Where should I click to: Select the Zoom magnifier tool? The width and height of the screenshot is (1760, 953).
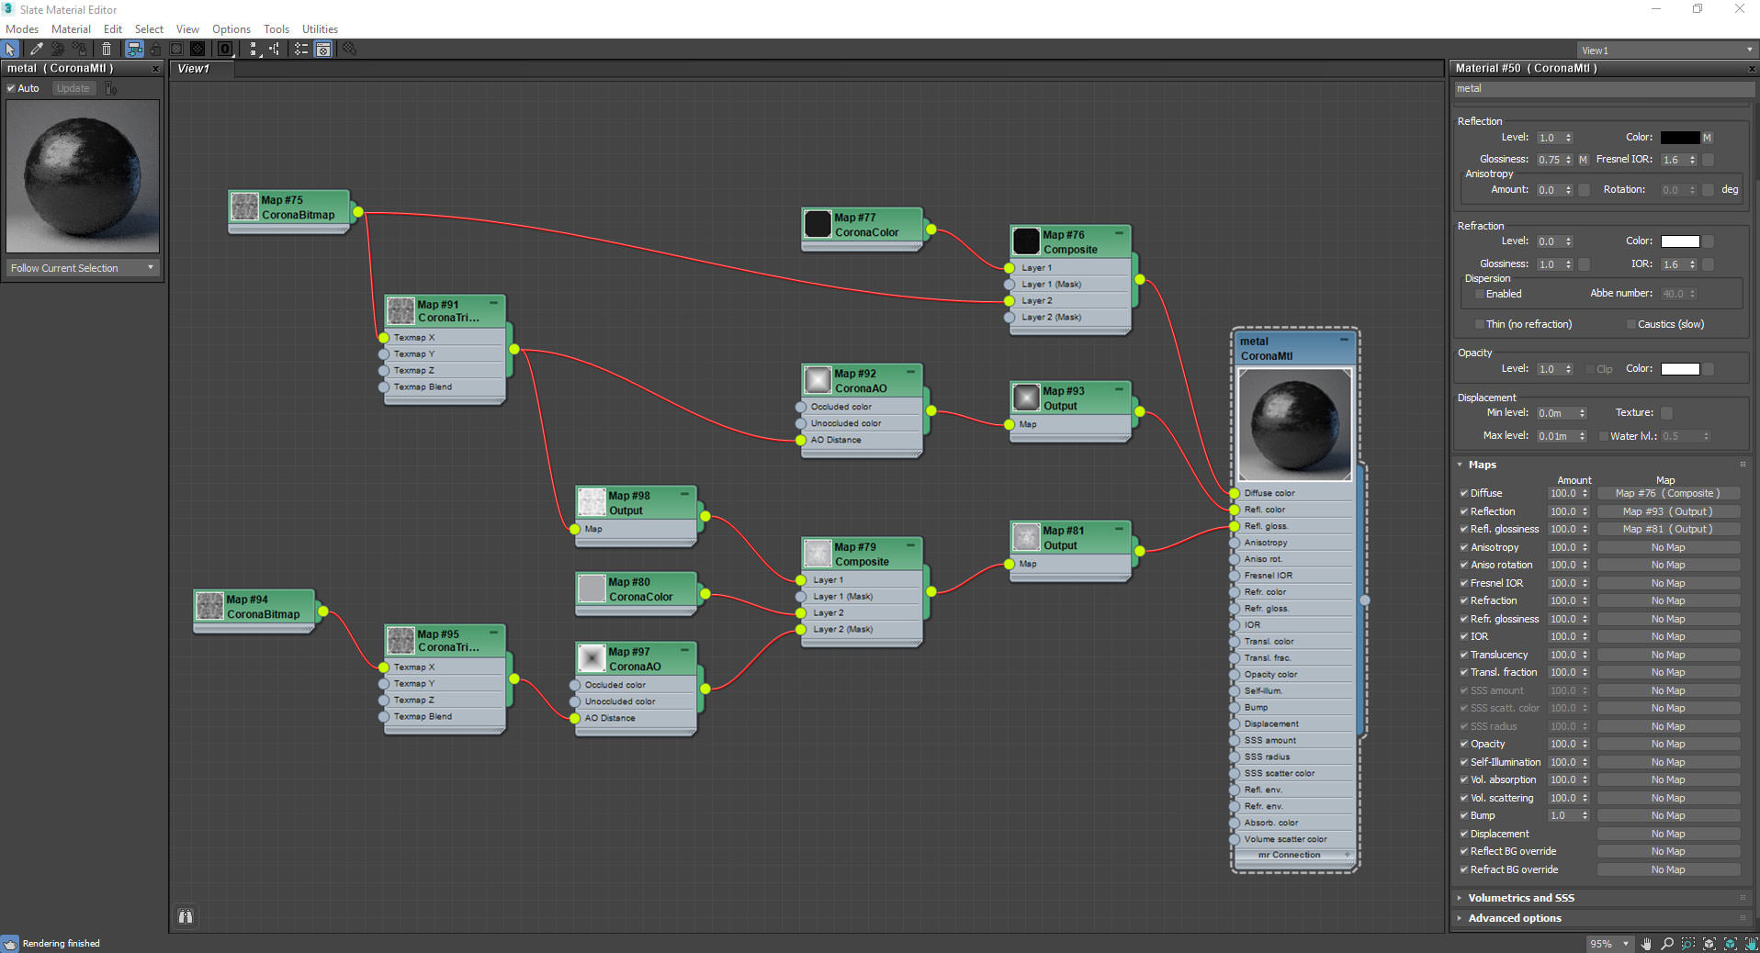1666,944
